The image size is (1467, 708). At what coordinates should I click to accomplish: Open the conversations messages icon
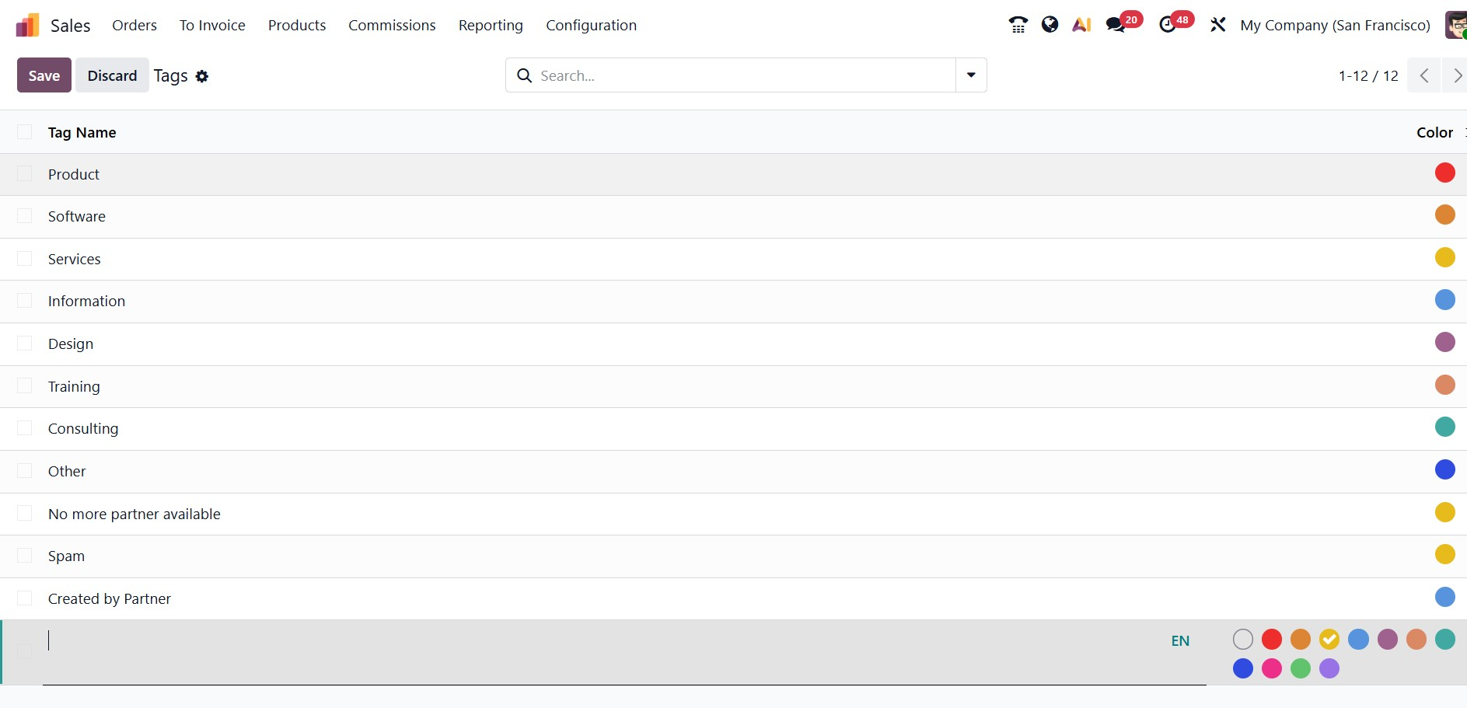point(1116,25)
